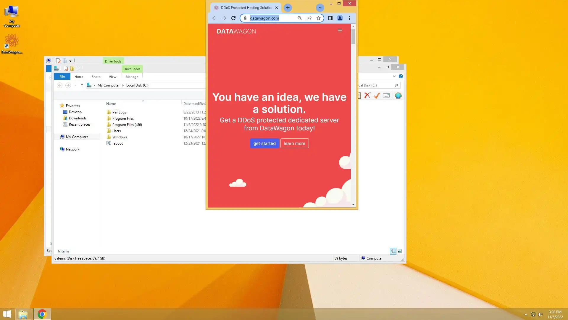
Task: Click the red X delete icon in the Explorer toolbar
Action: (367, 95)
